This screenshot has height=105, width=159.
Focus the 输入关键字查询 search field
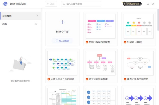point(81,4)
